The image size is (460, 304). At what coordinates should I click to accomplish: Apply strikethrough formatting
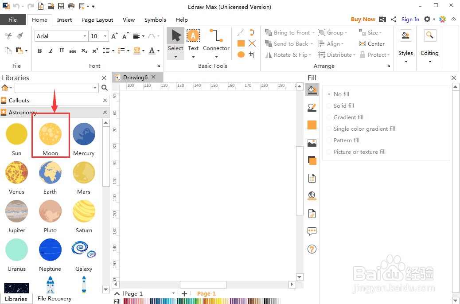click(73, 51)
